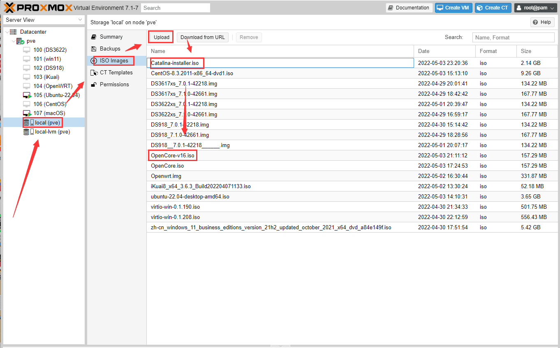Select DS3617xs_7.1.0-42661.img row
The image size is (560, 348).
(x=352, y=94)
